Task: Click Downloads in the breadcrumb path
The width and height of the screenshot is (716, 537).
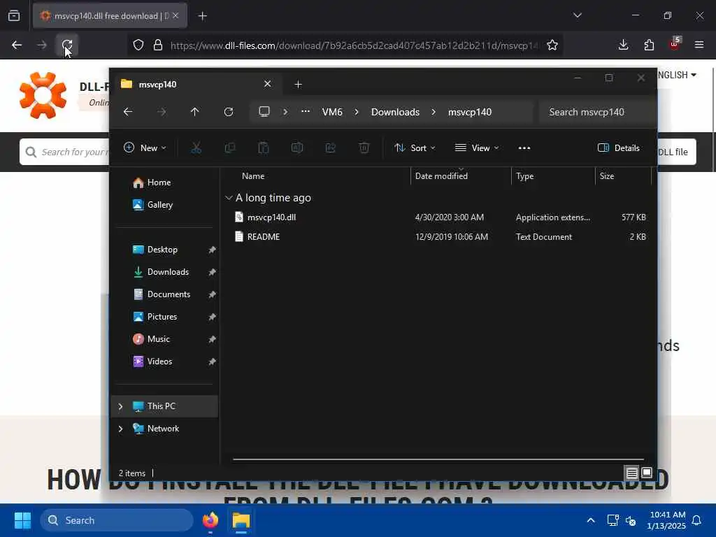Action: pos(395,112)
